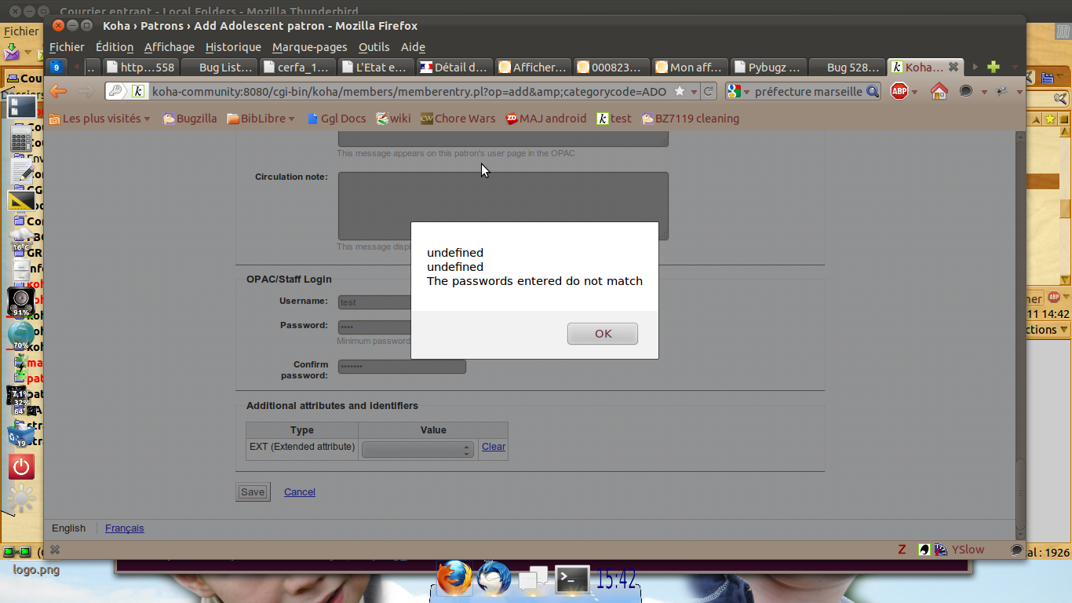Open Thunderbird from the dock
This screenshot has width=1072, height=603.
pyautogui.click(x=494, y=579)
